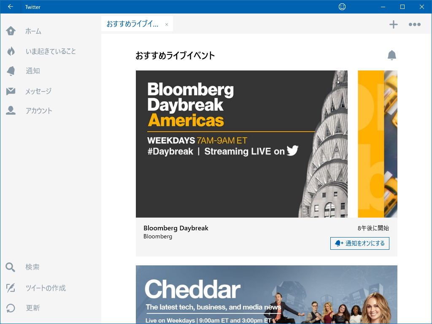Click the flame icon for いま起きていること
The width and height of the screenshot is (432, 324).
pos(11,51)
